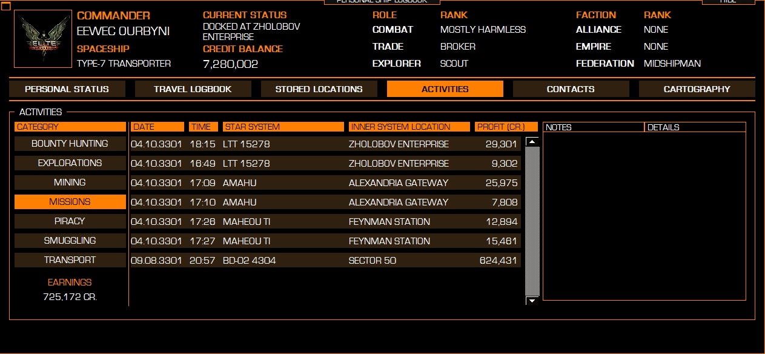Viewport: 765px width, 354px height.
Task: Choose the Explorations category
Action: [x=70, y=163]
